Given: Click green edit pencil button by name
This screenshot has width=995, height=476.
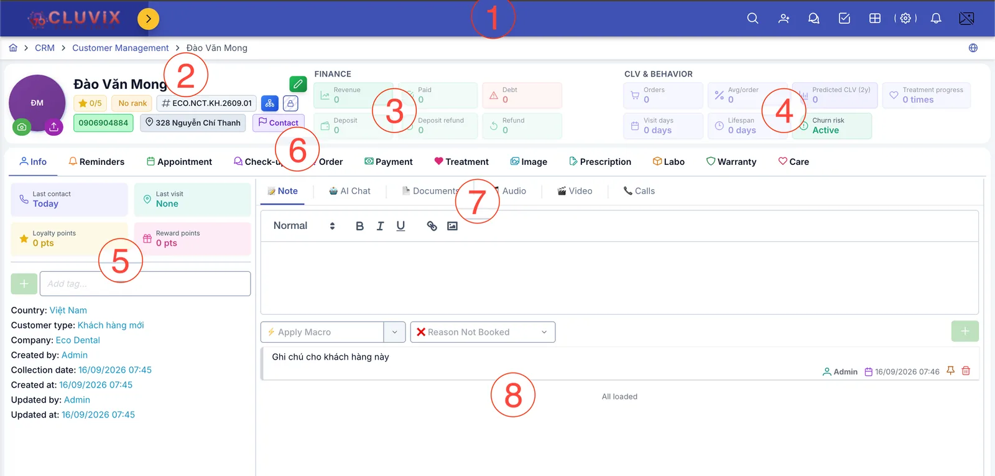Looking at the screenshot, I should (298, 83).
